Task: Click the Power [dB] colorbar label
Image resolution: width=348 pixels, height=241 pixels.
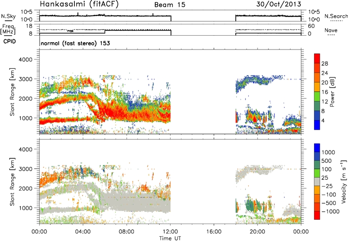Action: pos(332,92)
